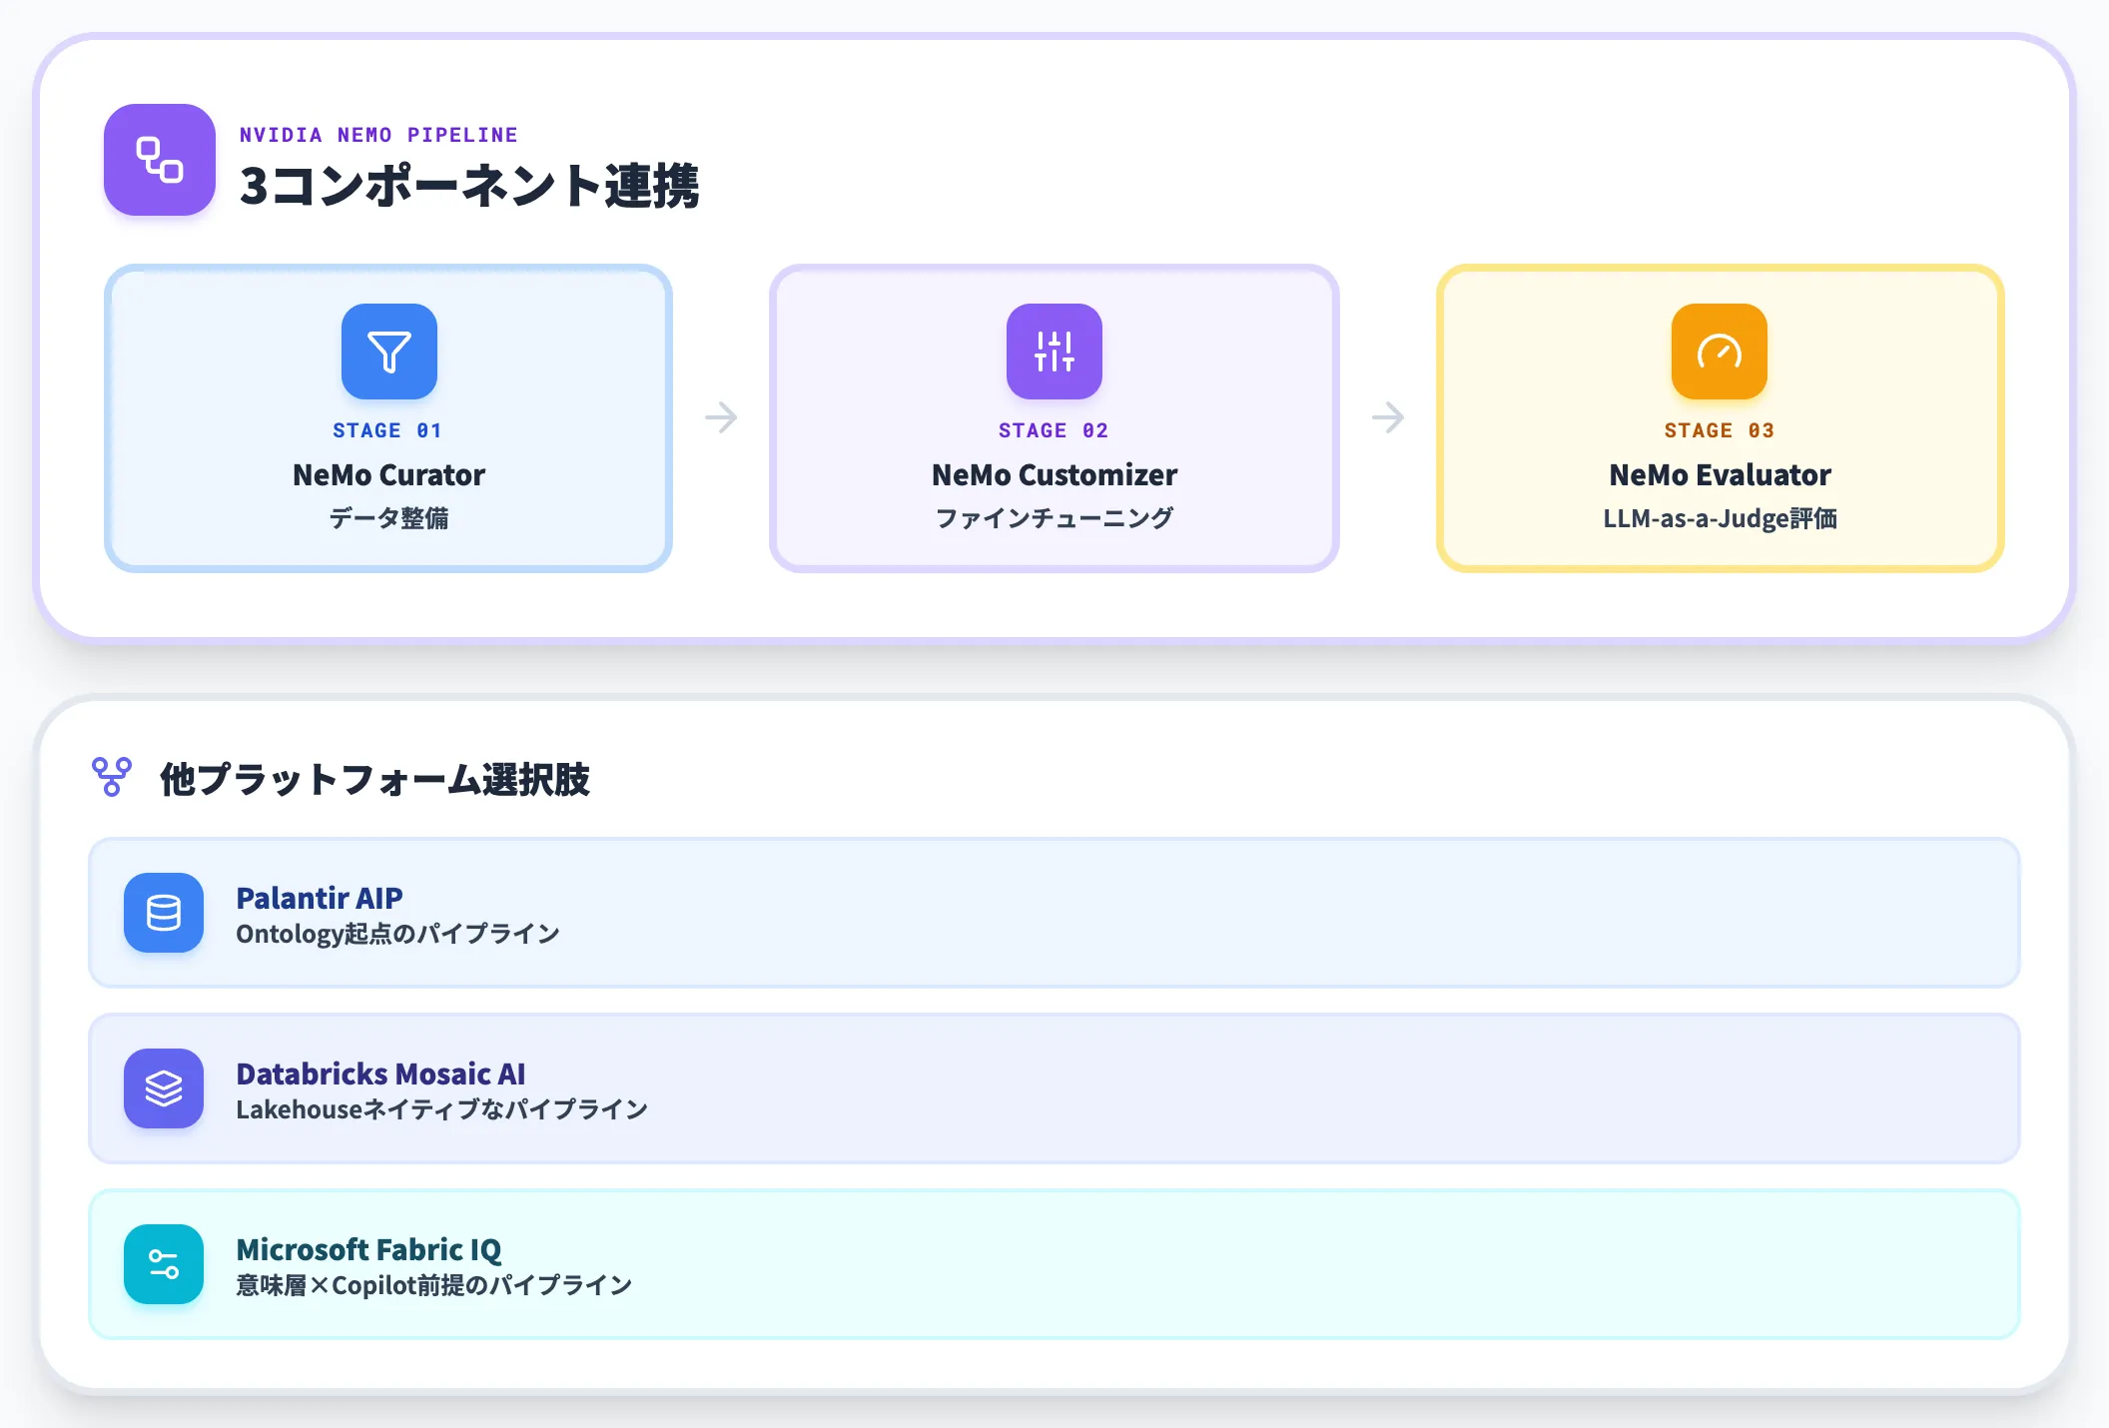Click the "STAGE 02" label

pos(1054,430)
